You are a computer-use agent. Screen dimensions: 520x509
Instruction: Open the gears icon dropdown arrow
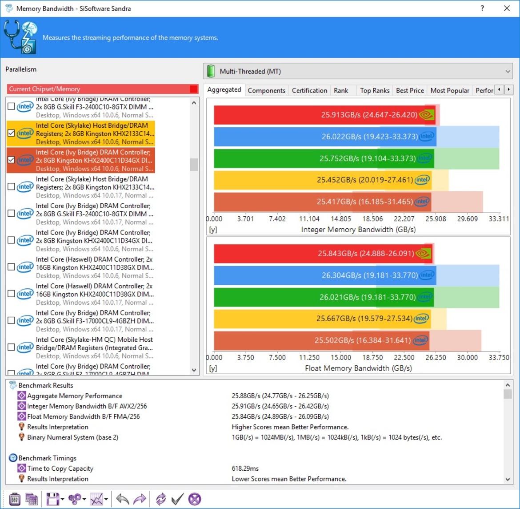point(84,499)
